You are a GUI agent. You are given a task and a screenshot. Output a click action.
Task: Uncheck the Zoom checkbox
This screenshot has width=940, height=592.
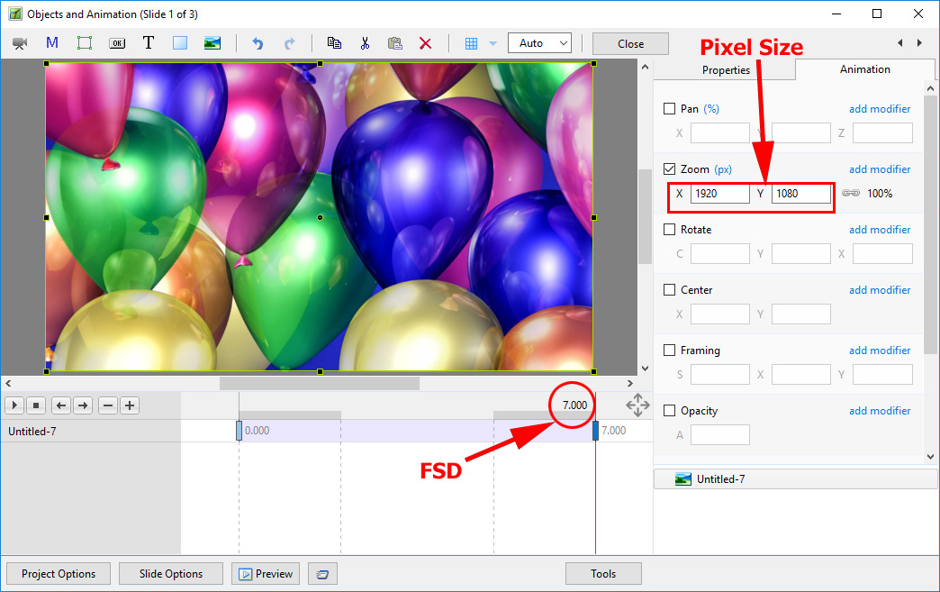(669, 169)
